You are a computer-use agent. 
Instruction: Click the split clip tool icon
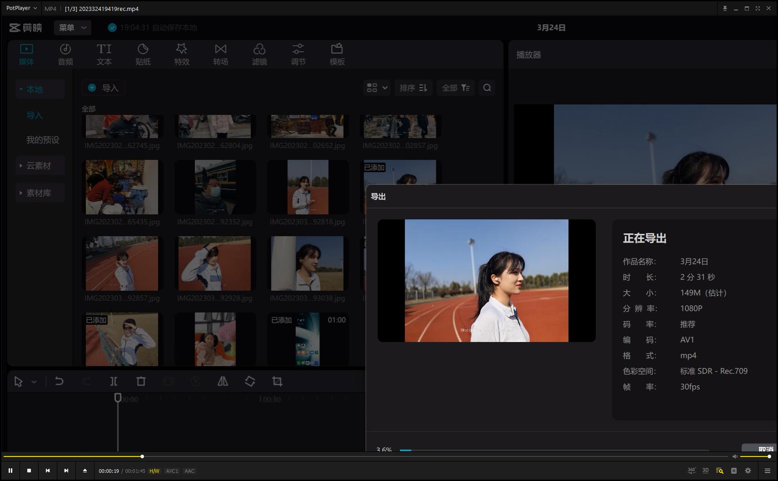(114, 382)
